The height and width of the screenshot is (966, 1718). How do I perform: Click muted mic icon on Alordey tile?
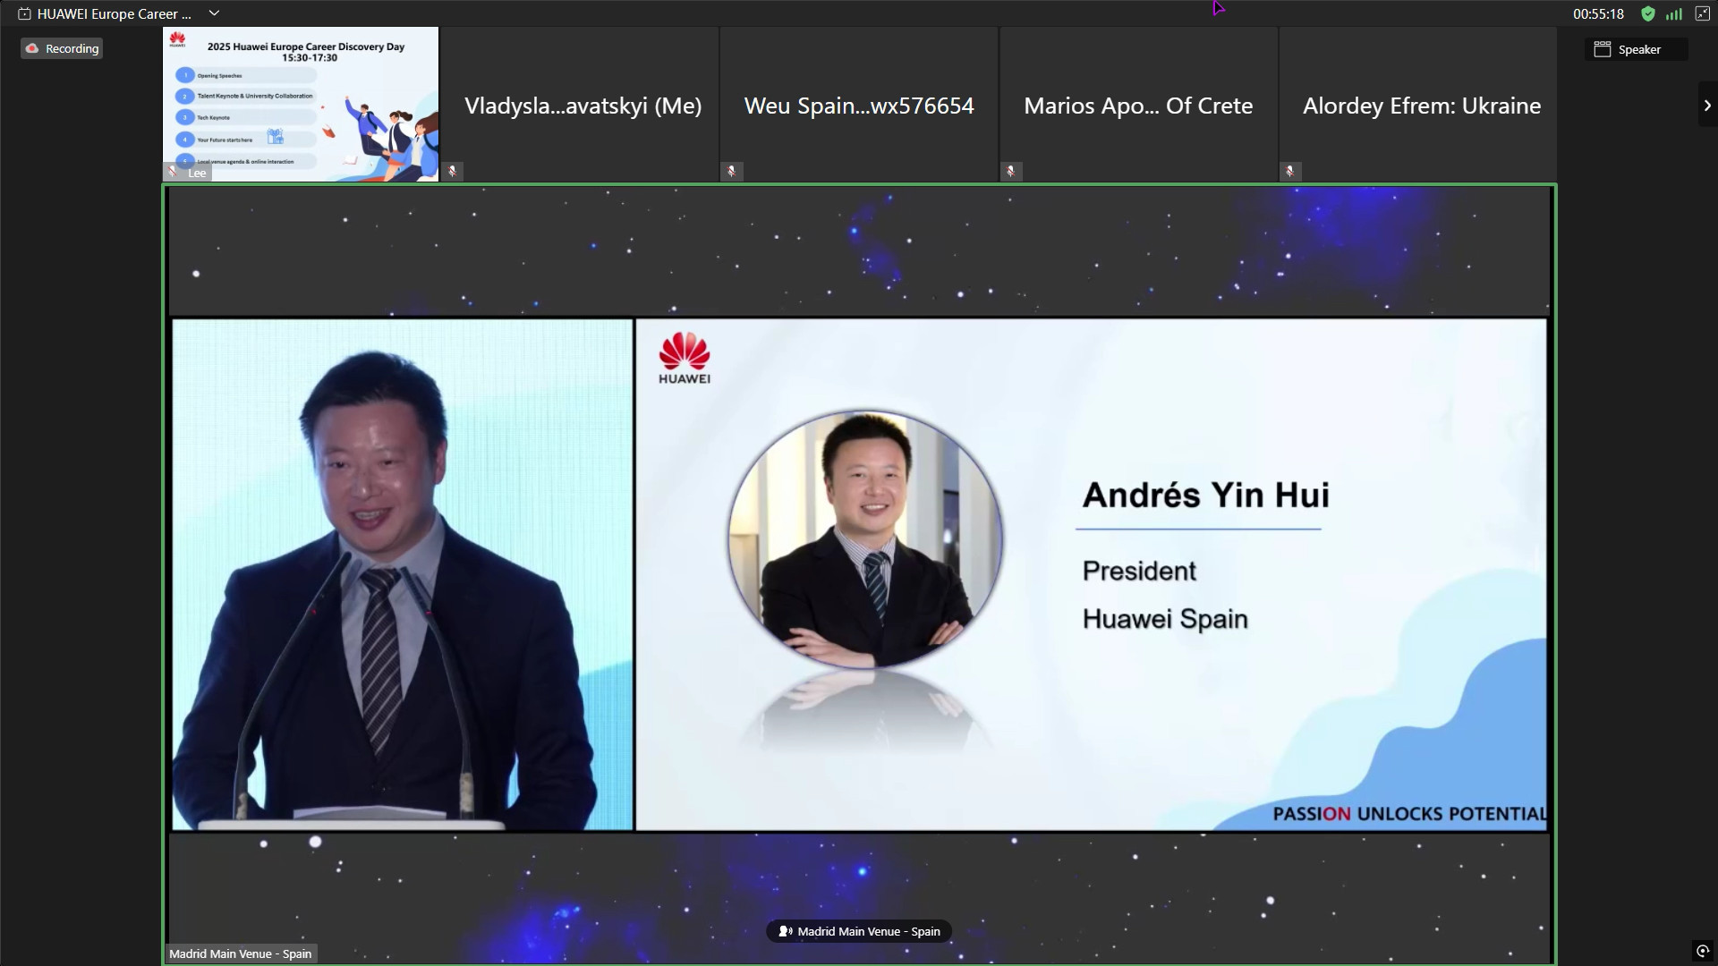1290,171
